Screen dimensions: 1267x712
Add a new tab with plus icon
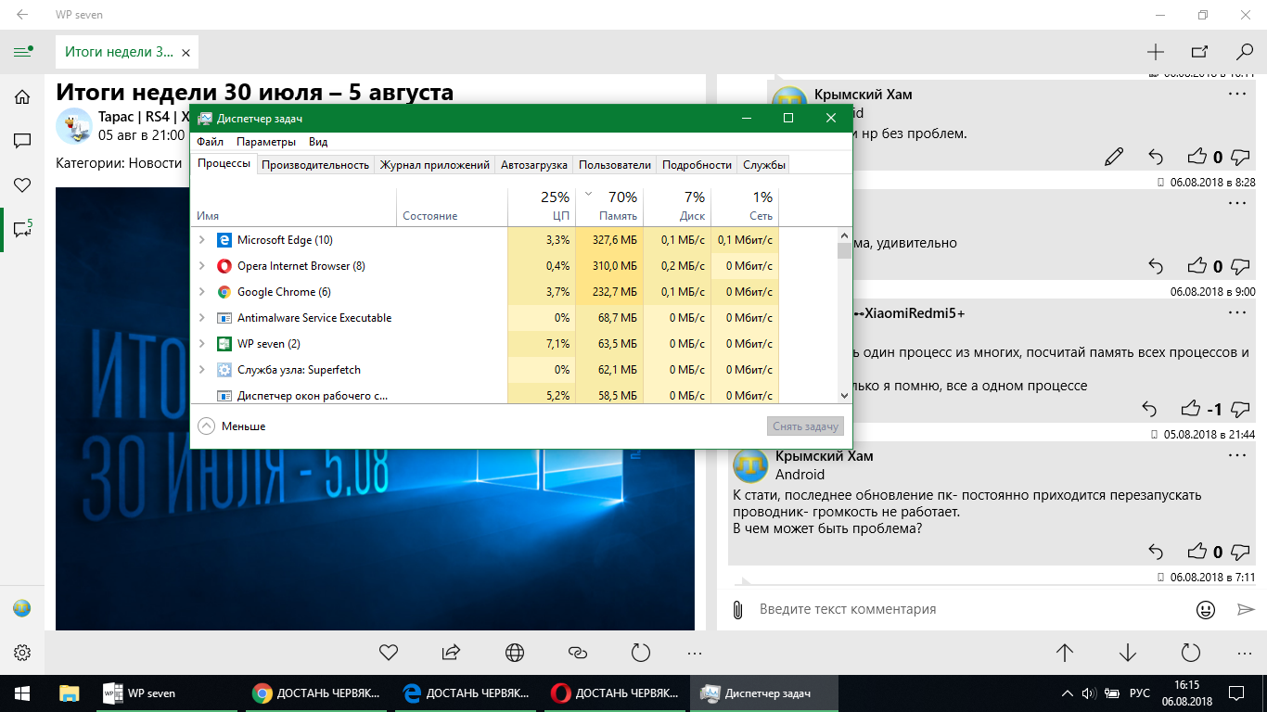click(1155, 52)
